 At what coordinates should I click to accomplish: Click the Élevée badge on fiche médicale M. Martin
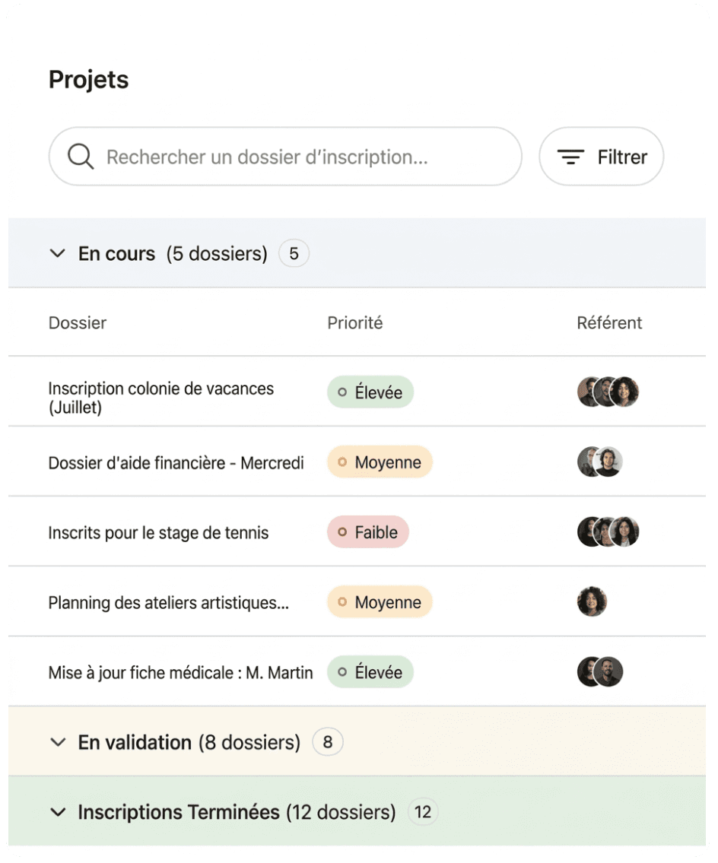370,672
